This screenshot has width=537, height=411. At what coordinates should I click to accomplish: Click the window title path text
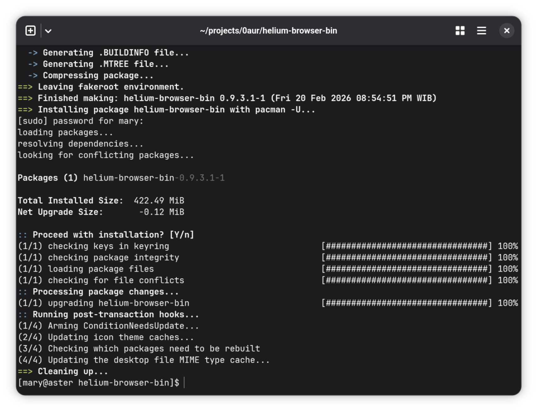[x=268, y=31]
